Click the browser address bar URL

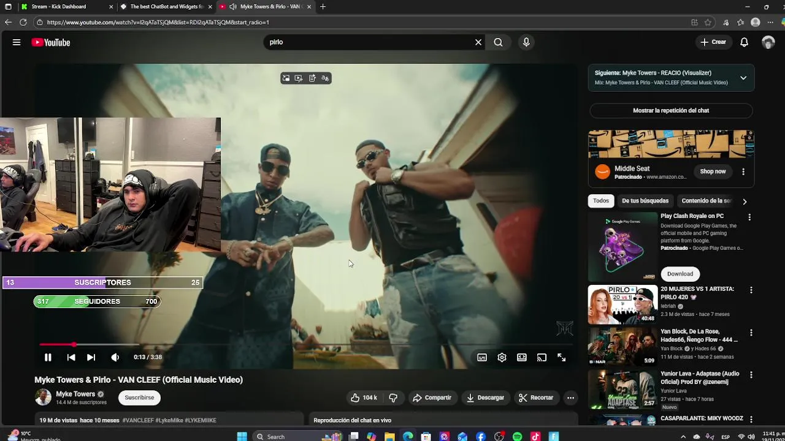pos(158,22)
